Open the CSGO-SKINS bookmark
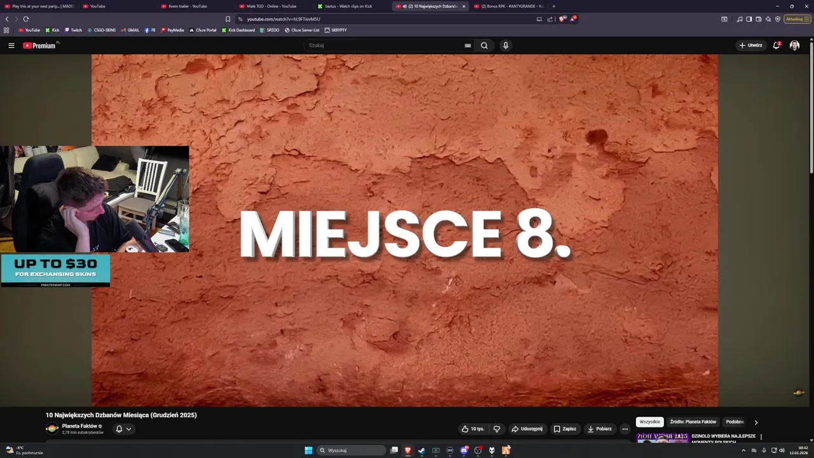This screenshot has height=458, width=814. pyautogui.click(x=102, y=30)
